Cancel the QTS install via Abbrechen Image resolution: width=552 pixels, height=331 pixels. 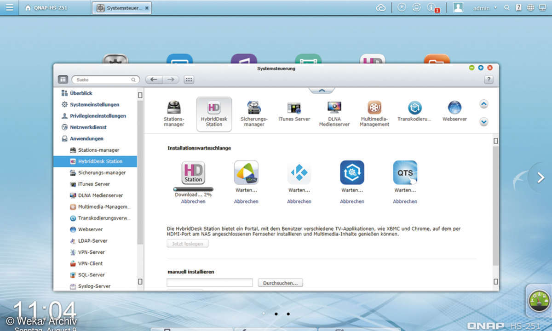pyautogui.click(x=405, y=201)
